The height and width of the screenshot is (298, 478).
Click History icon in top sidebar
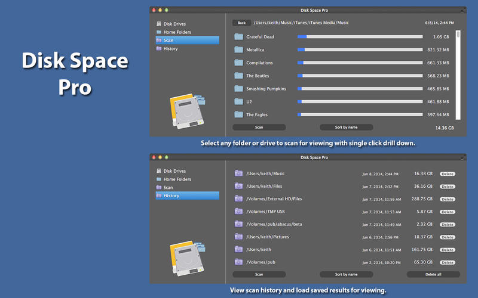pos(158,48)
